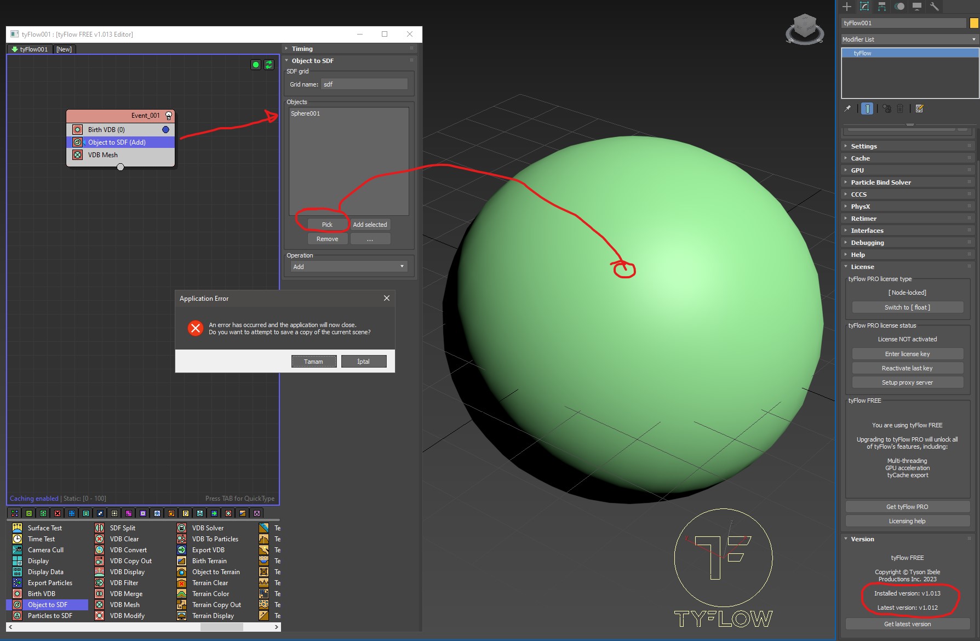The height and width of the screenshot is (641, 980).
Task: Open the Utilities wrench panel
Action: coord(935,7)
